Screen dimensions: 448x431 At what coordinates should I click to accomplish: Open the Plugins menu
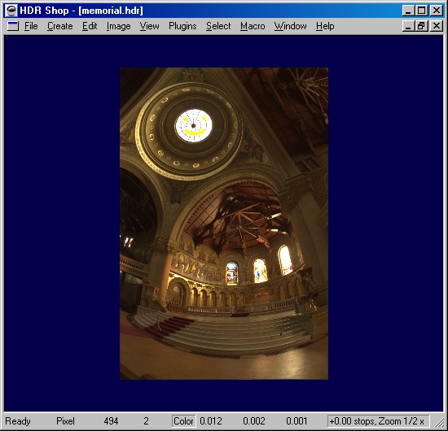(182, 26)
